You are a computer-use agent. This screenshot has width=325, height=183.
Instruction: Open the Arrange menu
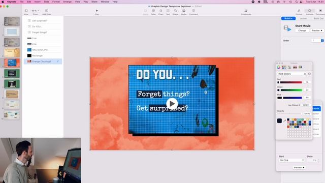click(68, 2)
